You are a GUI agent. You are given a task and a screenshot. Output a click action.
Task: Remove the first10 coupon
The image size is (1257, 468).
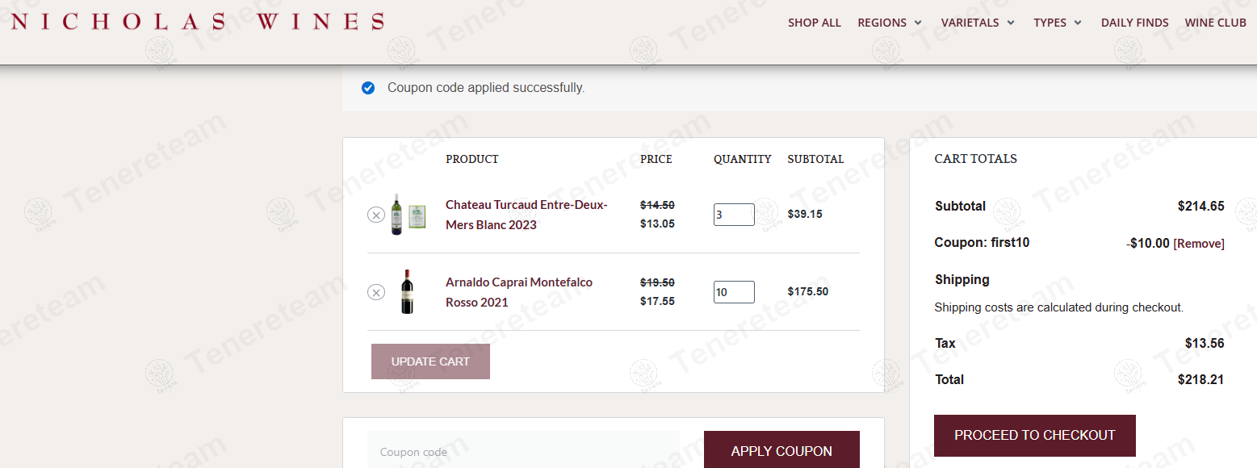click(x=1198, y=244)
